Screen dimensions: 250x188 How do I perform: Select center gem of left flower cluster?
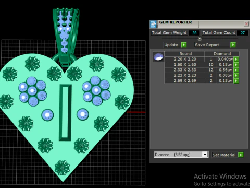coord(32,91)
